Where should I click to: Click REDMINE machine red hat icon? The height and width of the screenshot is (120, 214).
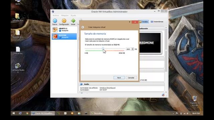[55, 36]
